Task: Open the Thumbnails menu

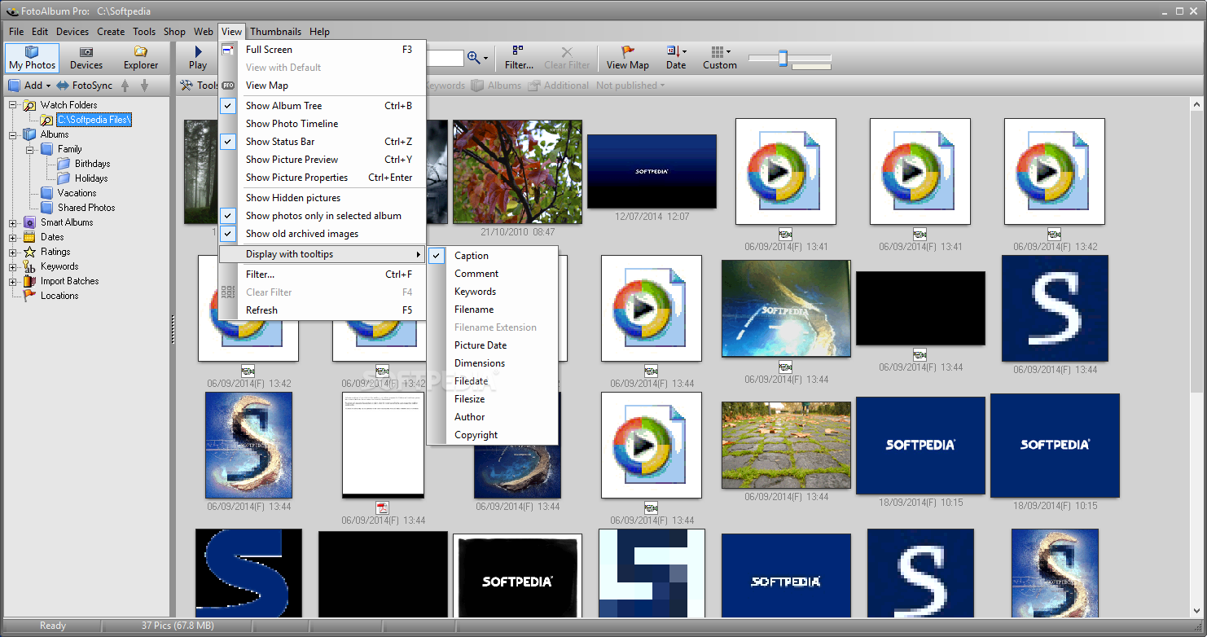Action: pyautogui.click(x=275, y=32)
